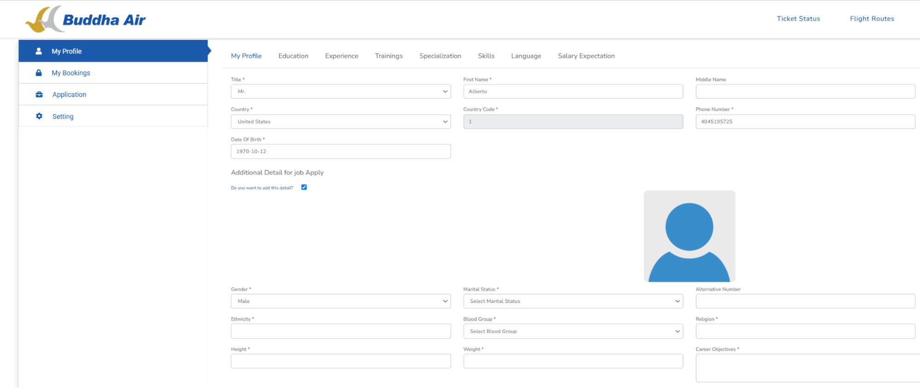Switch to the Trainings tab

pyautogui.click(x=388, y=56)
